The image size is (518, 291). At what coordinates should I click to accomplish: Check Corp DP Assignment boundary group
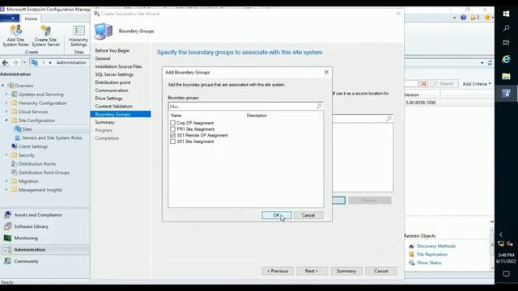(172, 123)
